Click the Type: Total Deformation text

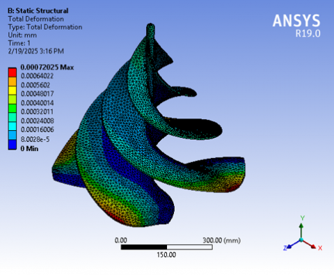[x=45, y=27]
